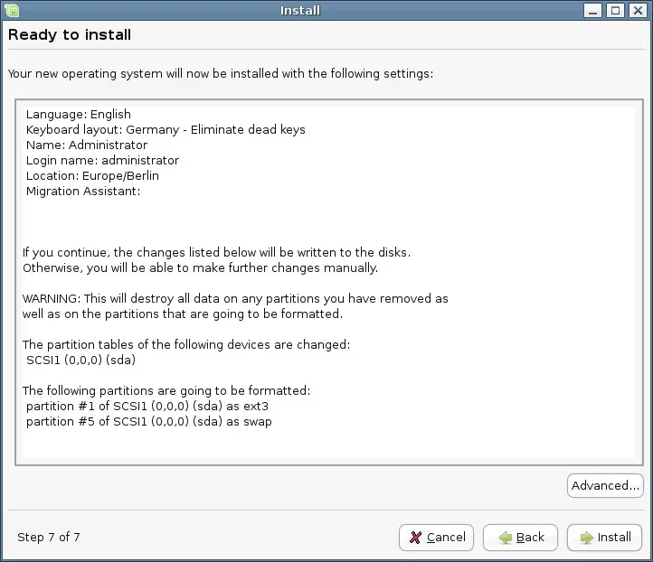
Task: Go back to the previous step
Action: pyautogui.click(x=520, y=538)
